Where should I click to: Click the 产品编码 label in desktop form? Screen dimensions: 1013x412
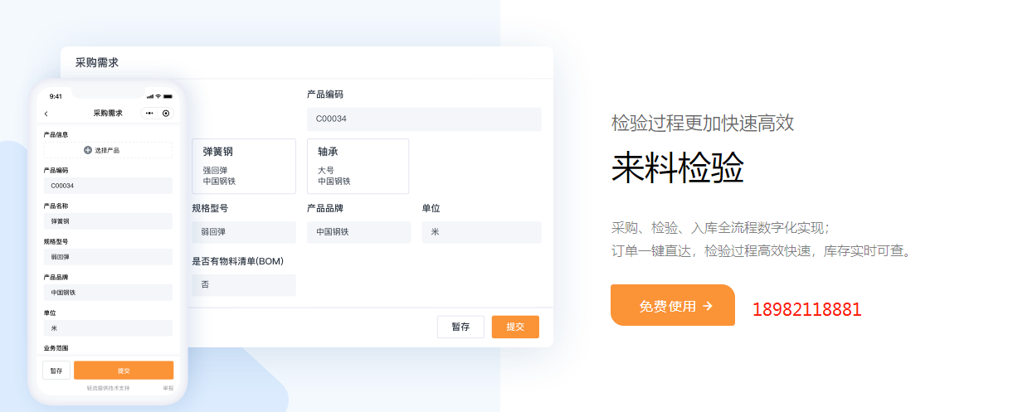(325, 95)
